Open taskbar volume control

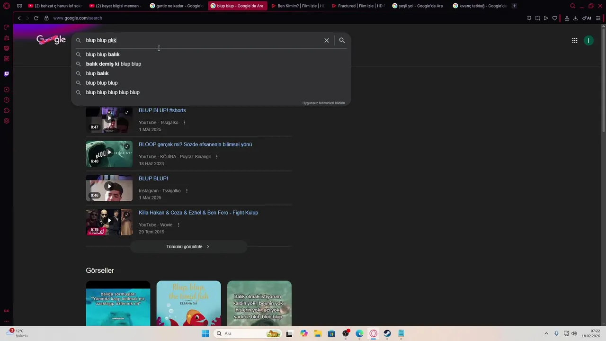(x=574, y=333)
